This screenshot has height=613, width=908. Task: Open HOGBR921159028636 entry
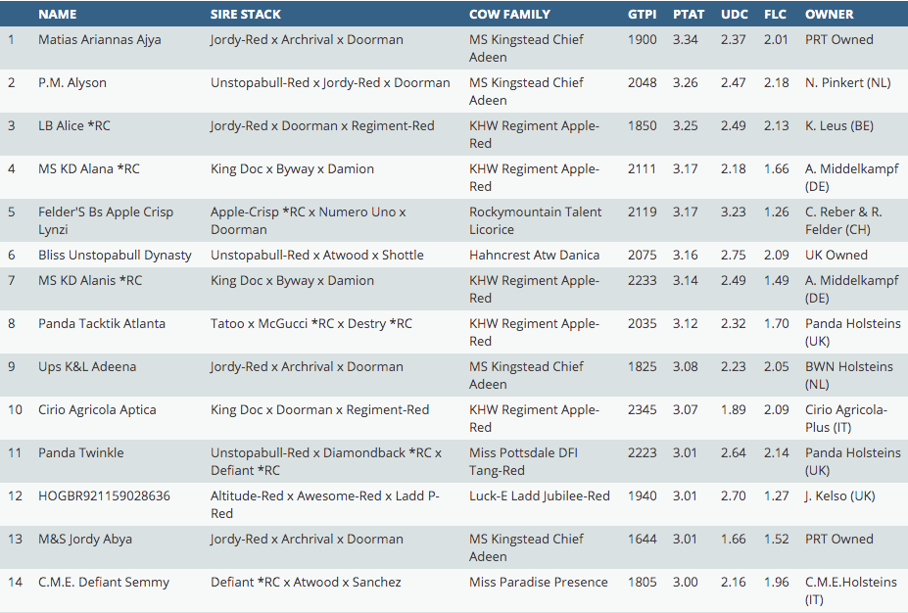[x=104, y=496]
